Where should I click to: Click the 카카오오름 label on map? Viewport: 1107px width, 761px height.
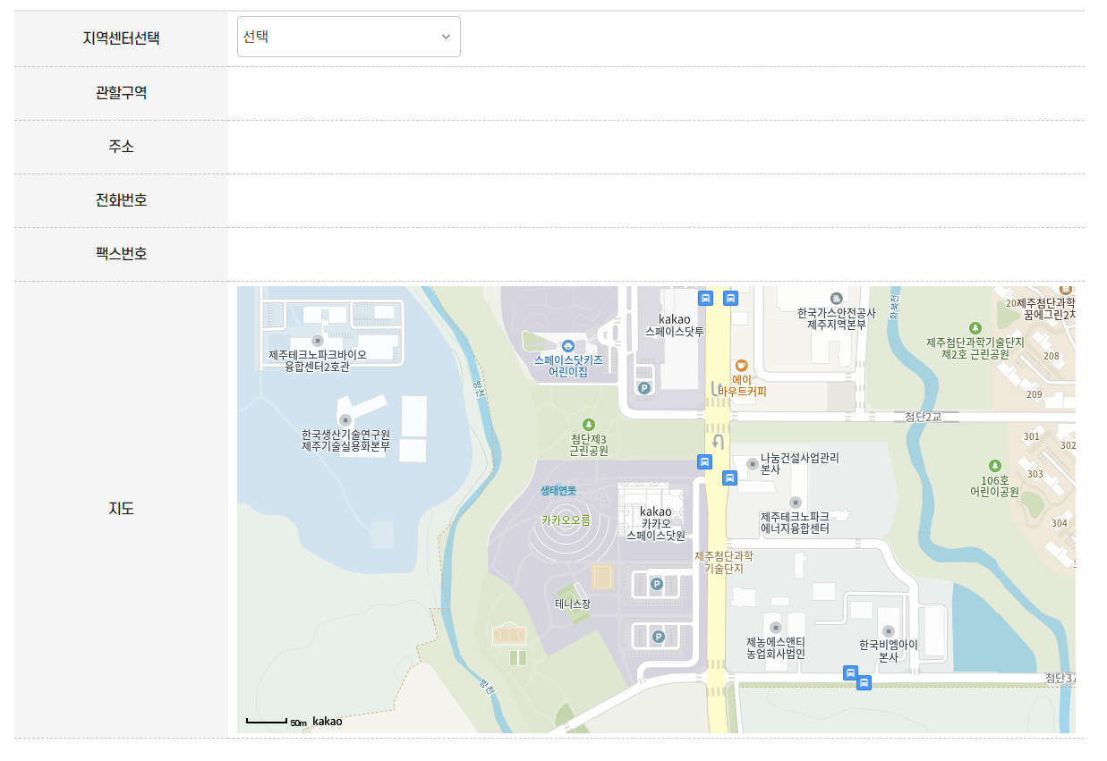pos(566,520)
